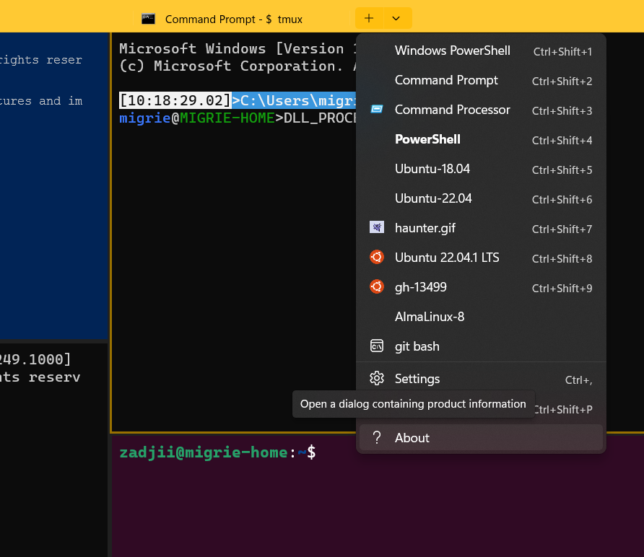Image resolution: width=644 pixels, height=557 pixels.
Task: Click the Command Prompt tab icon
Action: click(x=148, y=19)
